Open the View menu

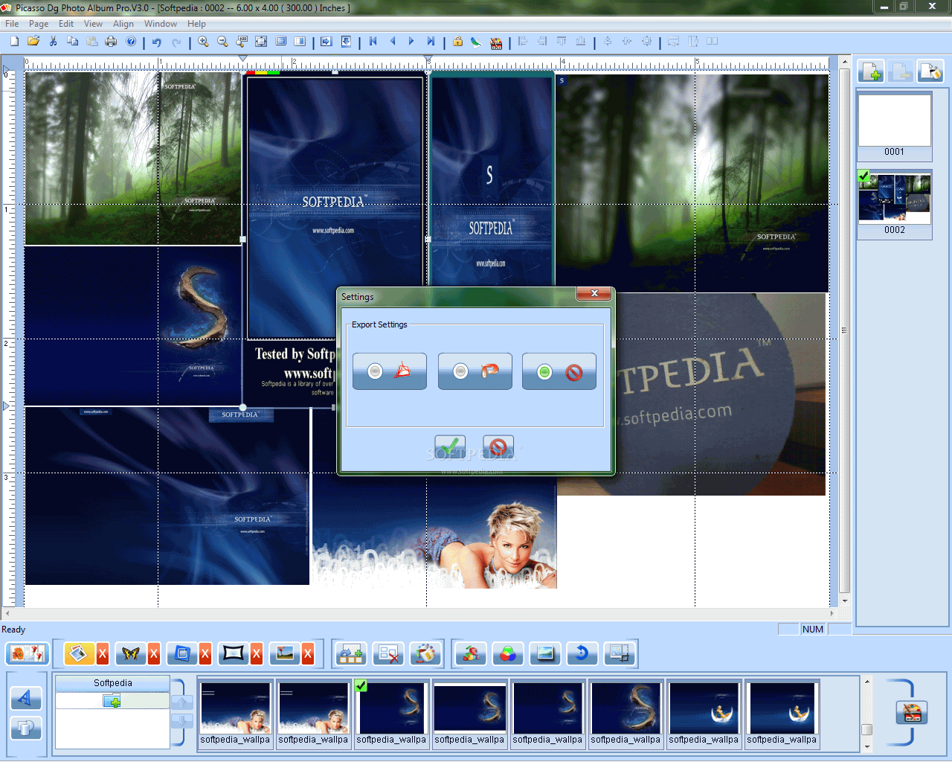click(x=93, y=24)
